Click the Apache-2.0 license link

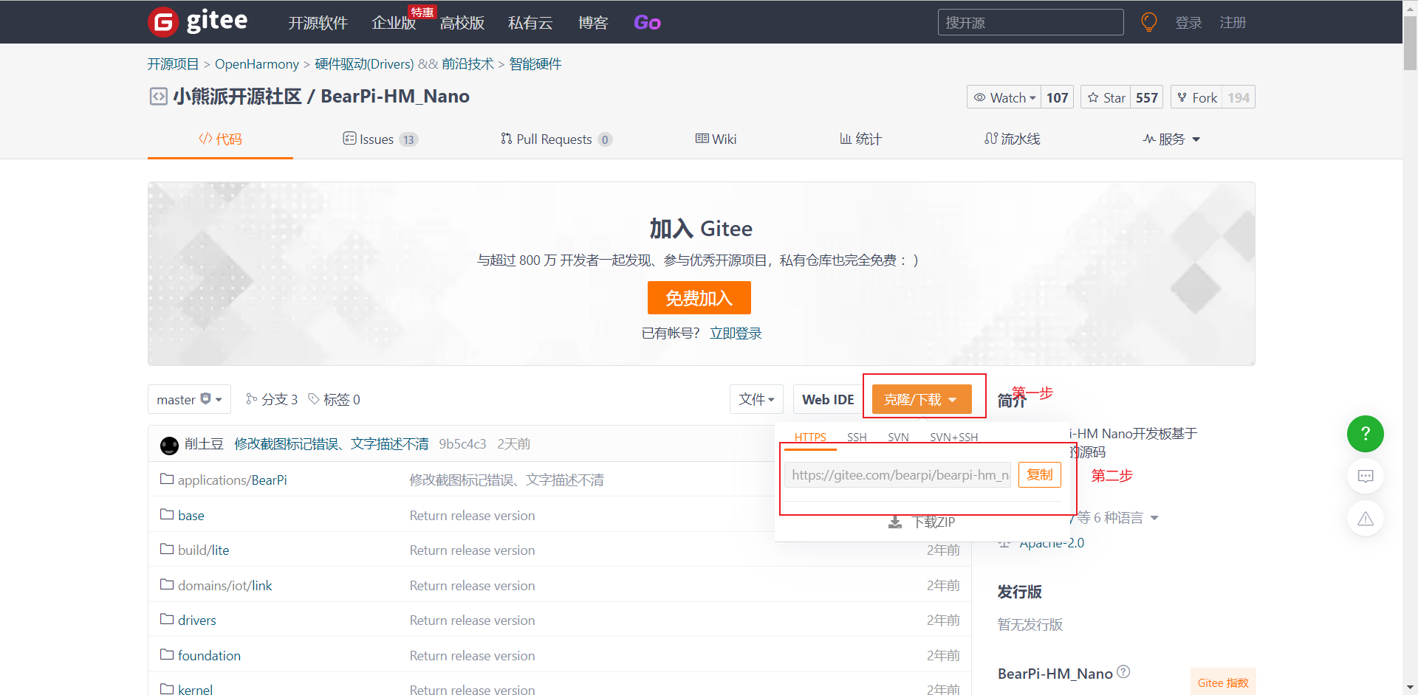(1052, 543)
